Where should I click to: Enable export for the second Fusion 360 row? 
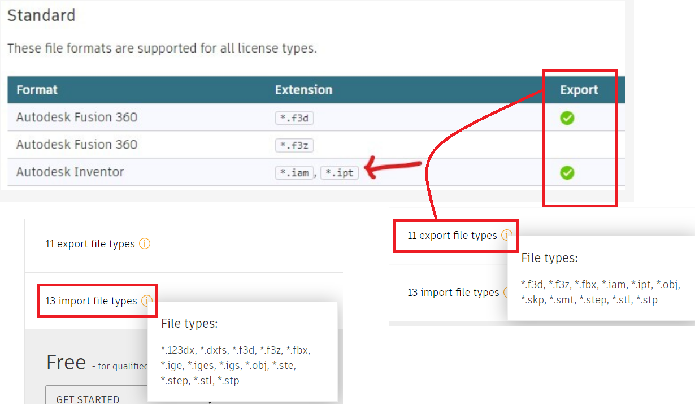(x=567, y=145)
